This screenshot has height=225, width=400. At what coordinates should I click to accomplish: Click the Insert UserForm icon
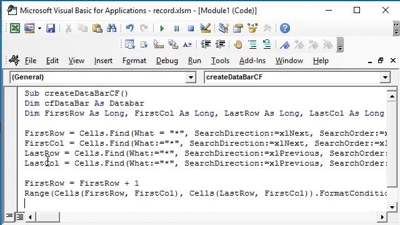point(29,28)
